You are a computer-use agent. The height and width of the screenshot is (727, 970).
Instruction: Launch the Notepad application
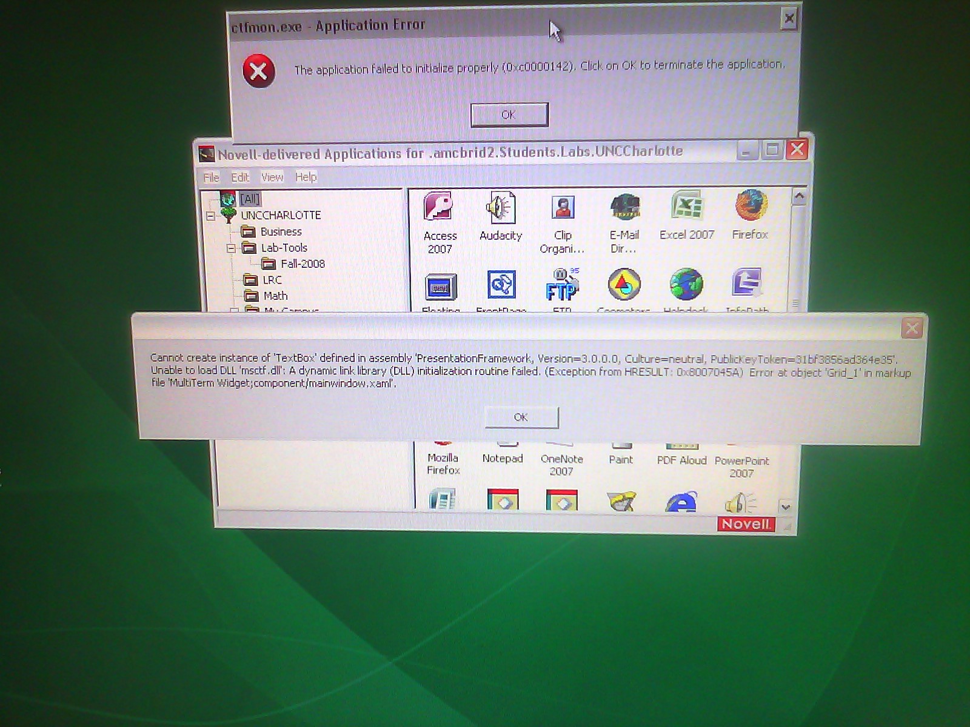502,458
